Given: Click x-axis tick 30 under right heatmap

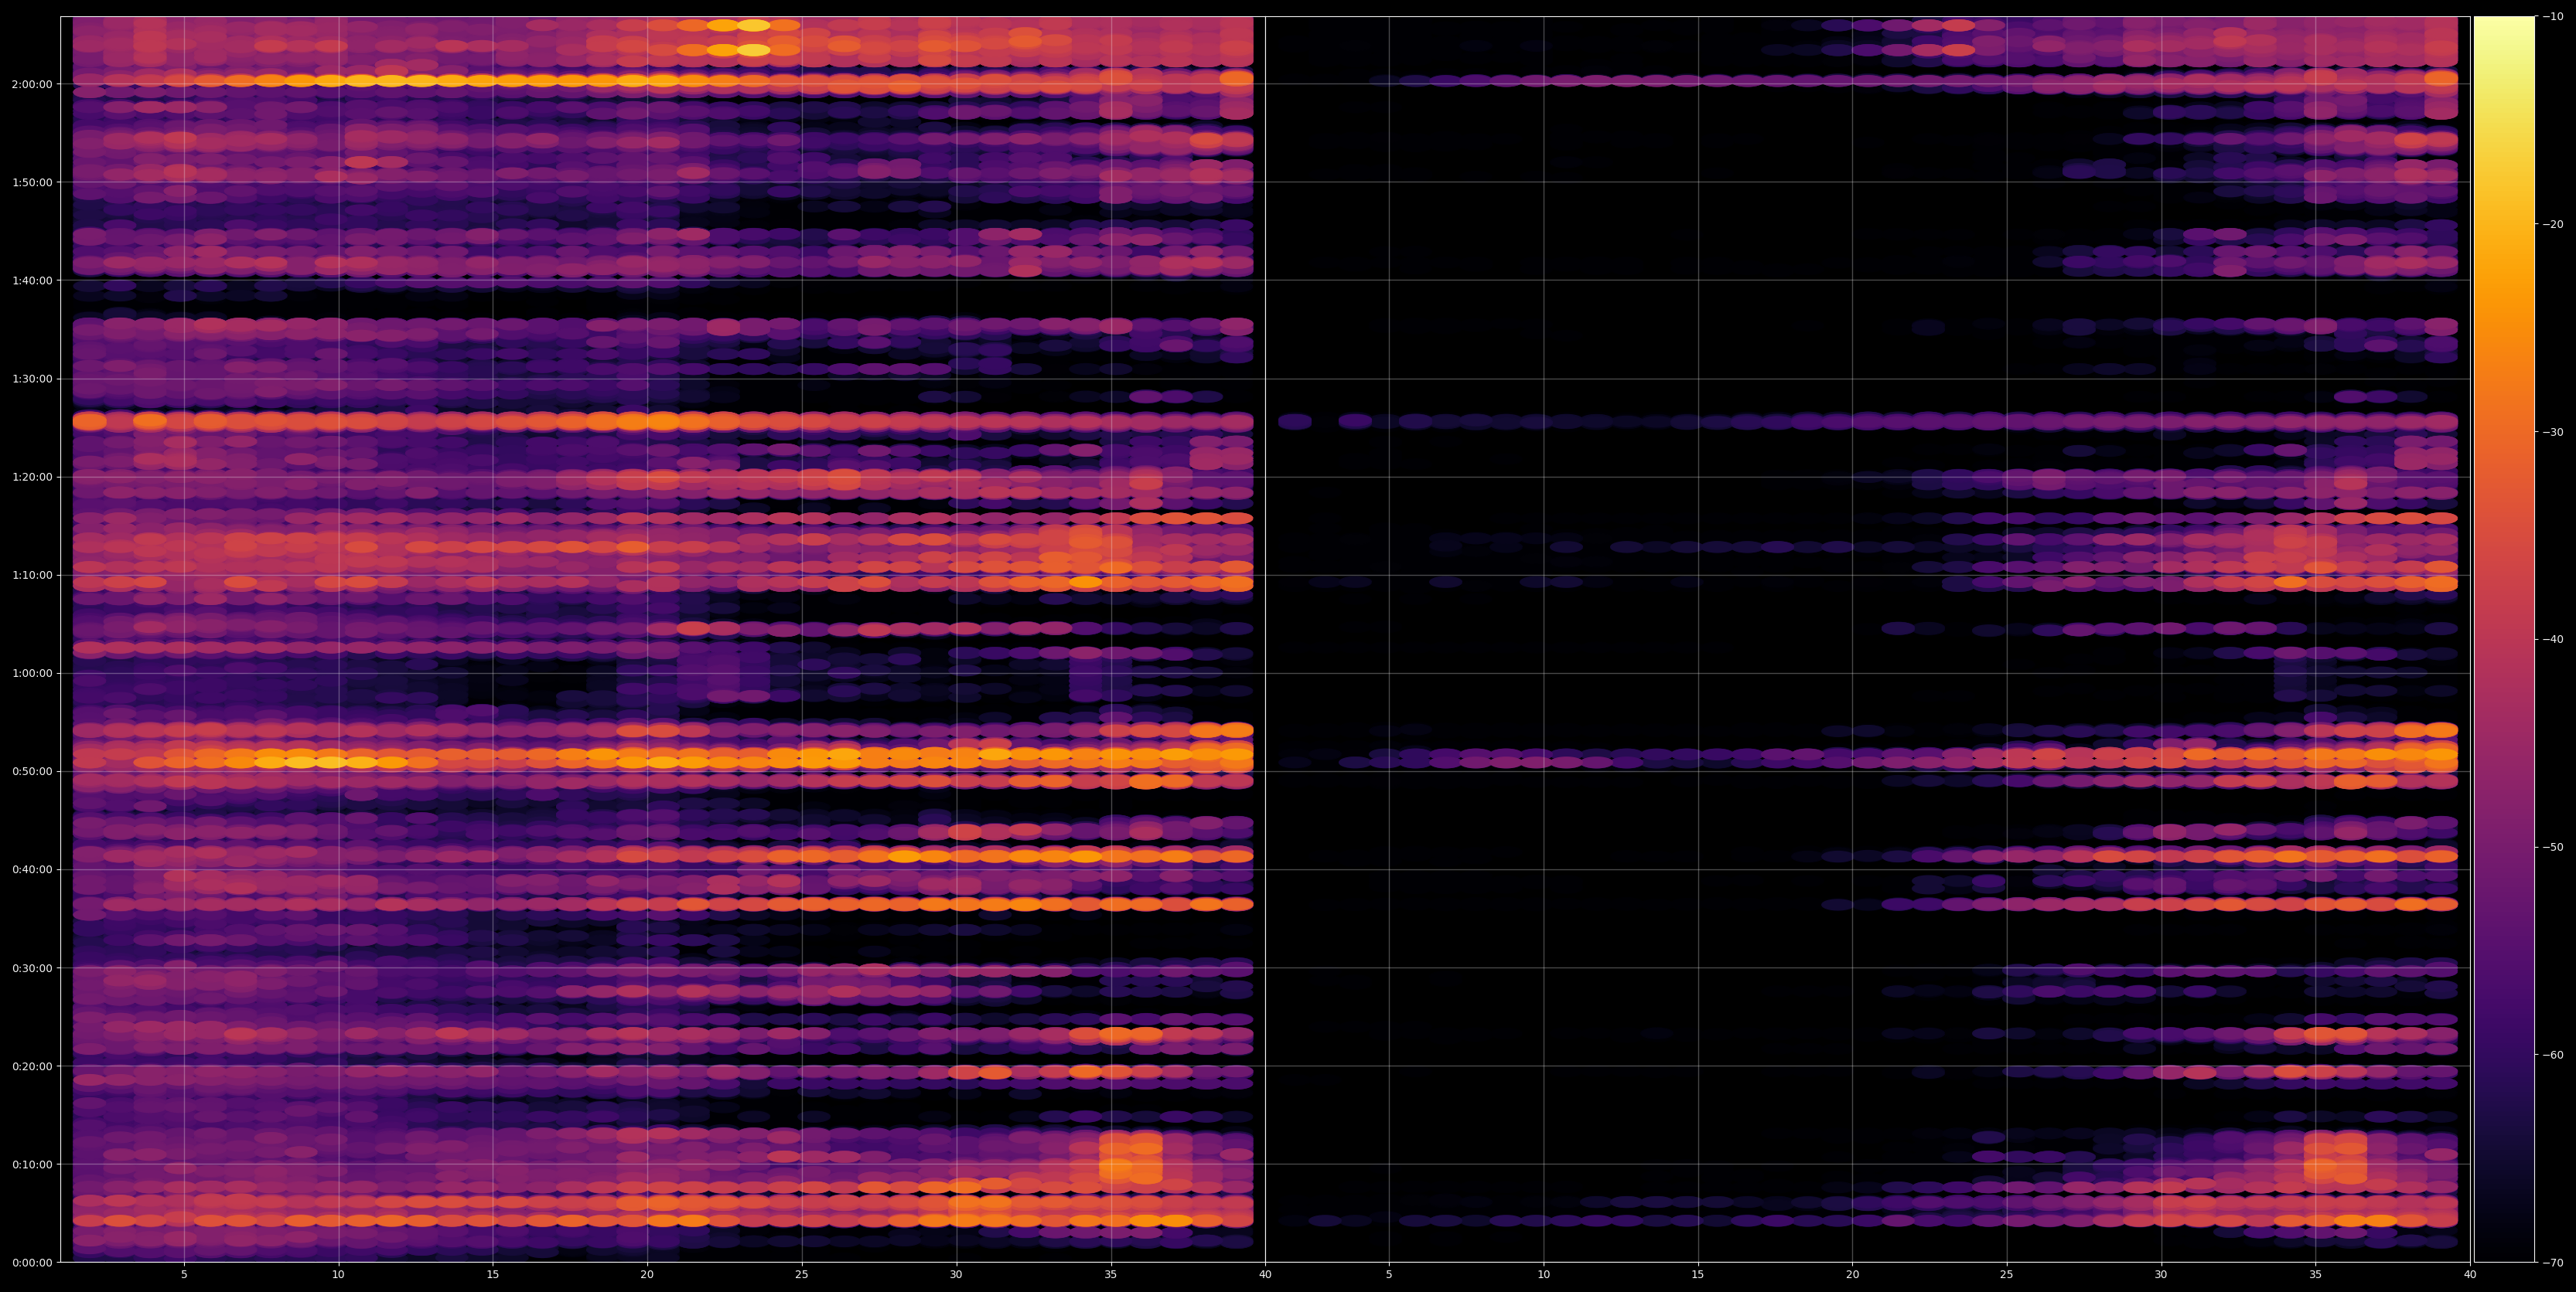Looking at the screenshot, I should click(x=2161, y=1275).
